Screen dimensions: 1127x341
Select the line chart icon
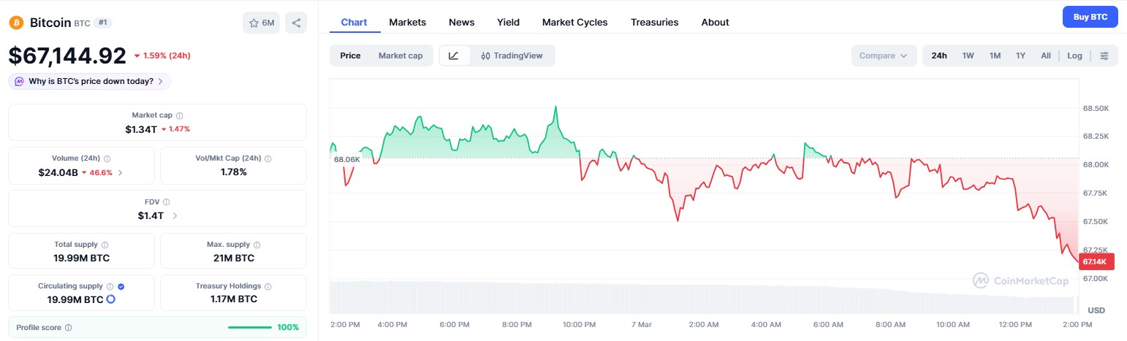point(454,55)
